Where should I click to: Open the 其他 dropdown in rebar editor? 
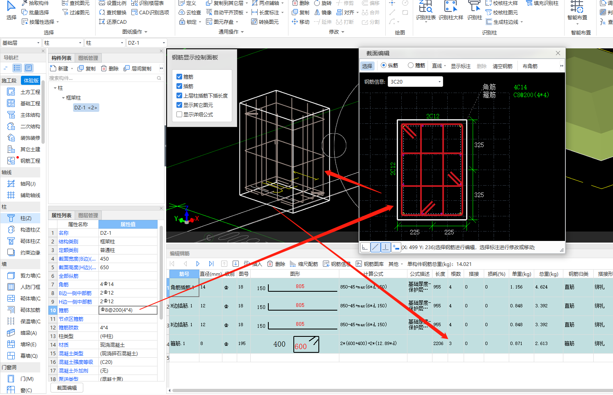pyautogui.click(x=396, y=264)
